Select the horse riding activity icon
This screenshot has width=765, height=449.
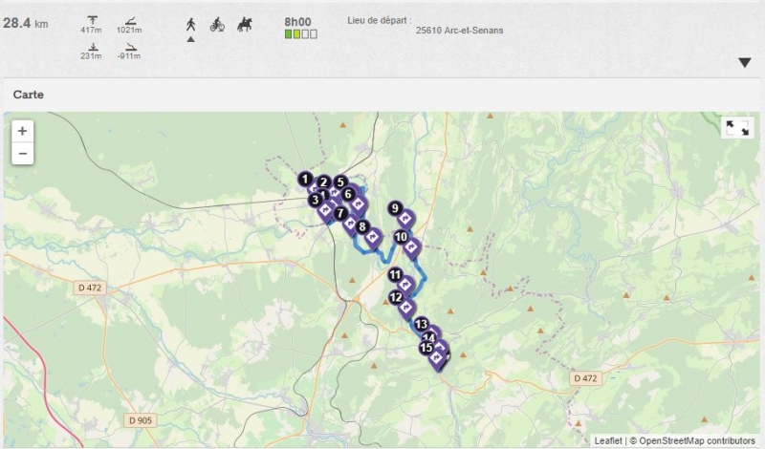[x=243, y=24]
